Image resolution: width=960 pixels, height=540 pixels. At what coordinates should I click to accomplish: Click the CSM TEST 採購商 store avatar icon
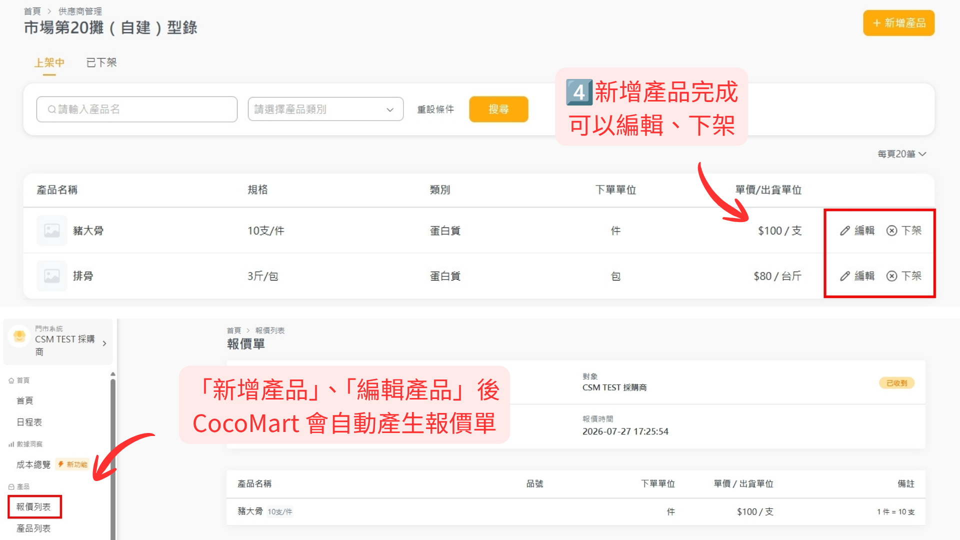19,336
